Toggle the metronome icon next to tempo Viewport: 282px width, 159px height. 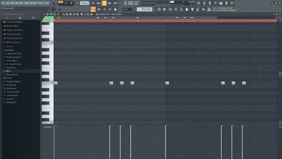coord(93,3)
